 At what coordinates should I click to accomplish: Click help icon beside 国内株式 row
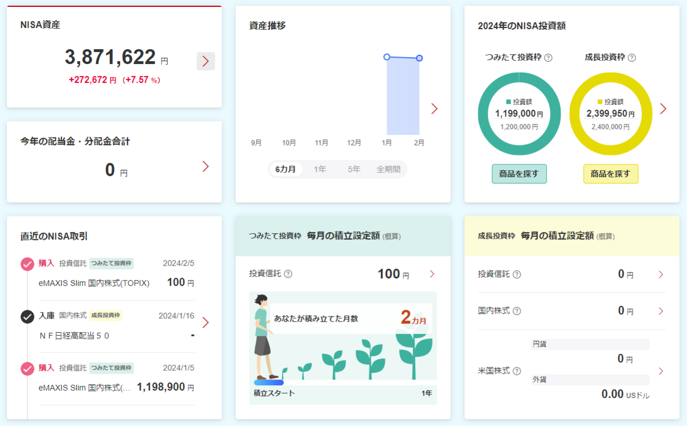point(517,311)
